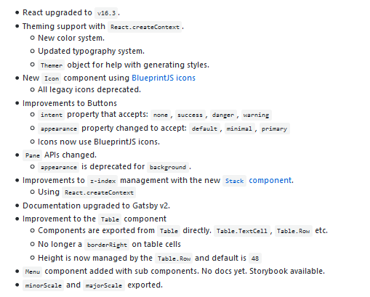Screen dimensions: 370x297
Task: Open the BlueprintJS icons link
Action: tap(164, 78)
